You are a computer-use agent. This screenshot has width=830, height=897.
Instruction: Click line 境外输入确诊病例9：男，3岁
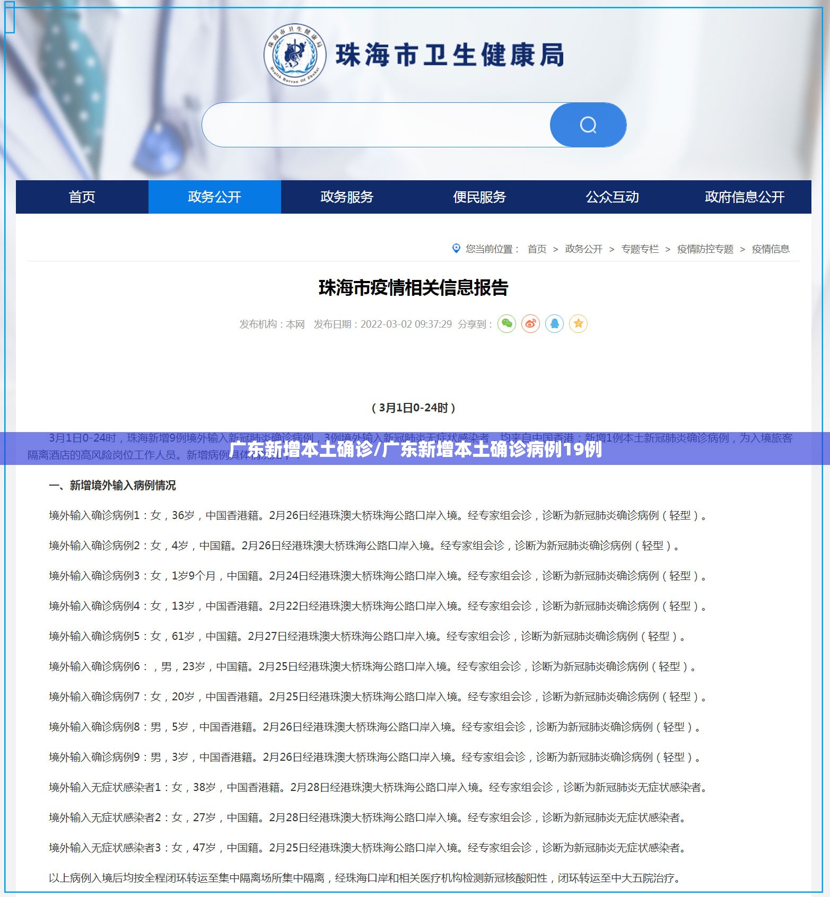[375, 757]
